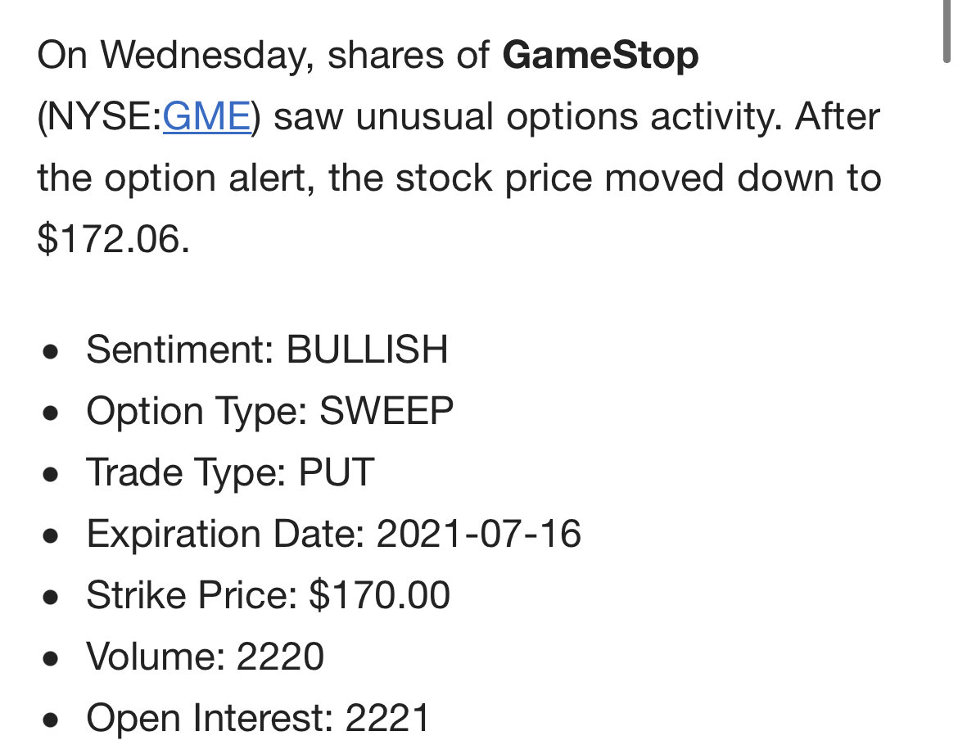The width and height of the screenshot is (958, 754).
Task: Click the Open Interest: 2221 item
Action: [258, 717]
